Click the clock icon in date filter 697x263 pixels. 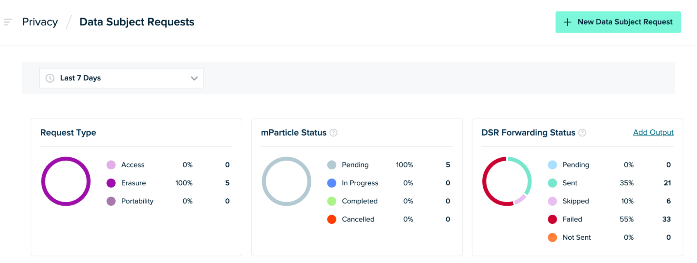point(50,78)
